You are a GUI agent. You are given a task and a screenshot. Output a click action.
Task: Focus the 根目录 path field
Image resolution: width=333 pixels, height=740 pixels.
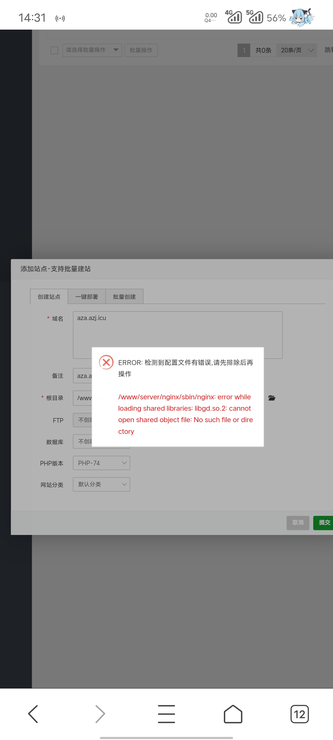pos(82,398)
